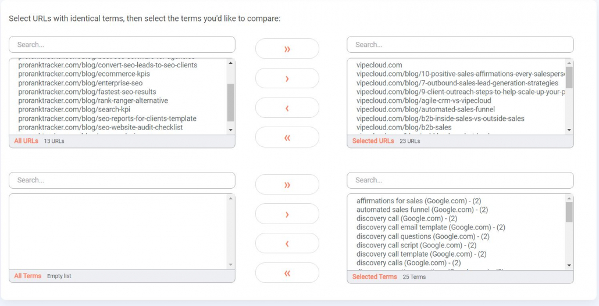The image size is (599, 306).
Task: Click the Selected Terms footer label
Action: 375,276
